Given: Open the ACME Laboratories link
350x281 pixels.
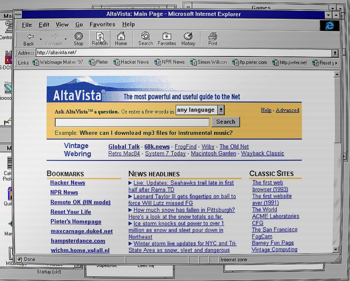Looking at the screenshot, I should click(275, 216).
